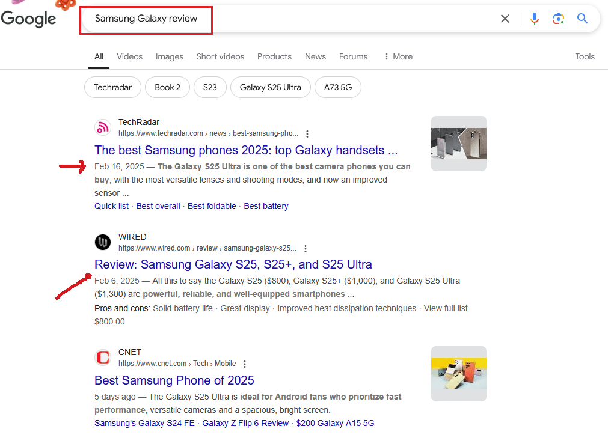The height and width of the screenshot is (435, 608).
Task: Expand the More search filters menu
Action: (398, 56)
